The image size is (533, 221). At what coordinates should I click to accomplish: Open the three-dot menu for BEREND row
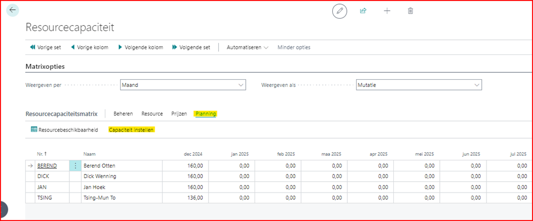[x=76, y=166]
